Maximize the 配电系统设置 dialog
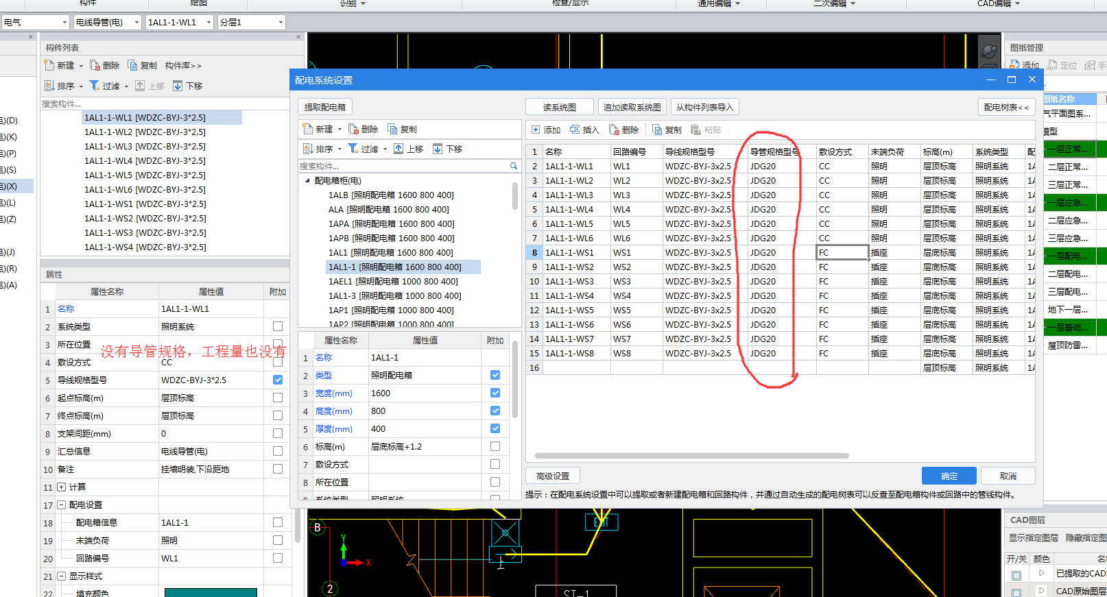 click(x=1011, y=80)
